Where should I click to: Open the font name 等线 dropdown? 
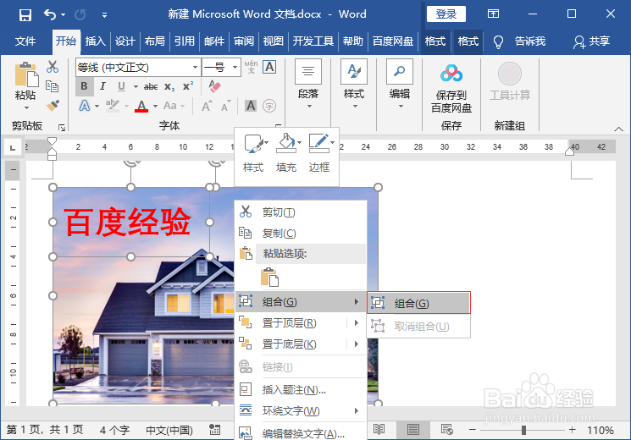195,67
